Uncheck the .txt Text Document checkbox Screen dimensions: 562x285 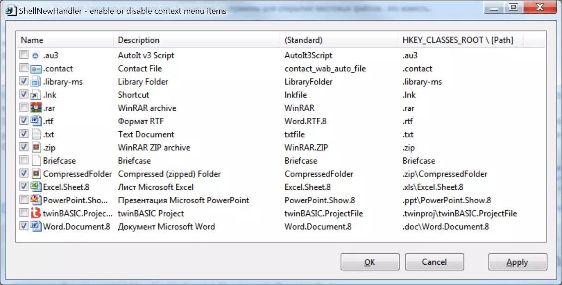tap(24, 134)
